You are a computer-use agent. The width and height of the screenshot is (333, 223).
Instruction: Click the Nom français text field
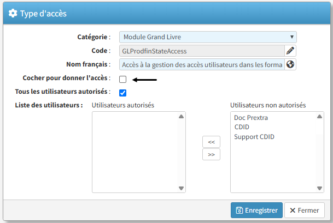pos(202,65)
